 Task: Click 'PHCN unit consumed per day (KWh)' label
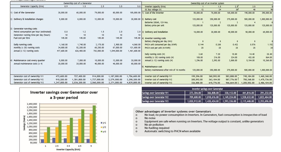click(x=161, y=45)
